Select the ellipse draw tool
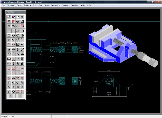 pos(22,35)
